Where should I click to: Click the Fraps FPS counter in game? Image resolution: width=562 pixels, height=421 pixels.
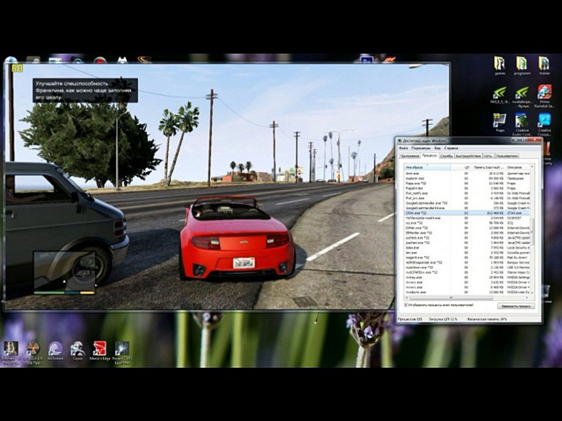coord(17,69)
